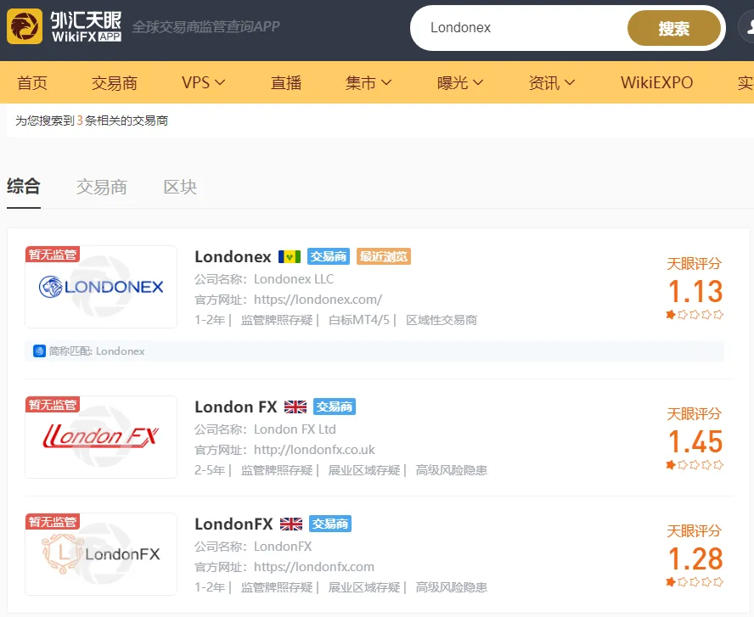Click the blue icon beside 简称匹配: Londonex
This screenshot has height=617, width=754.
coord(39,351)
